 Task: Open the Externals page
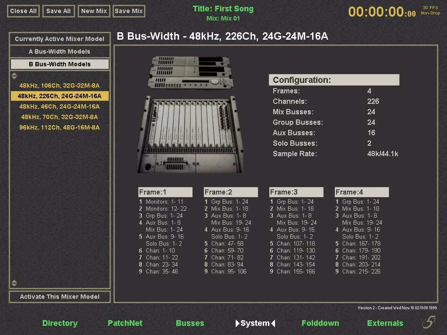[385, 323]
